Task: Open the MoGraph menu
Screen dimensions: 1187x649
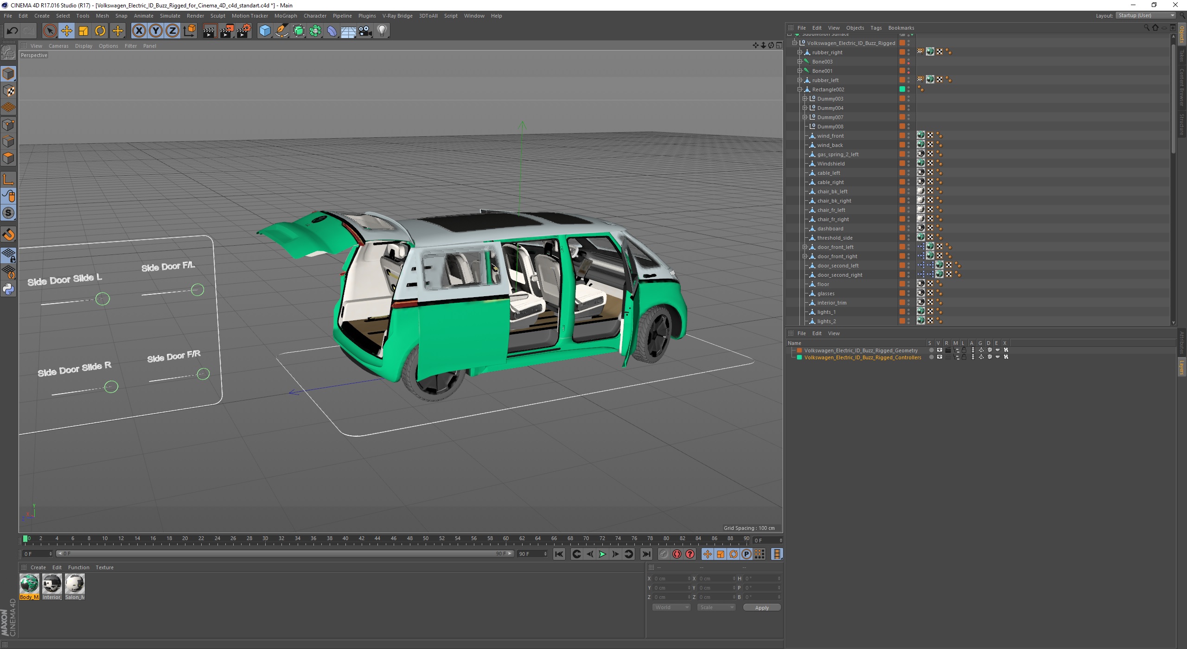Action: point(285,16)
